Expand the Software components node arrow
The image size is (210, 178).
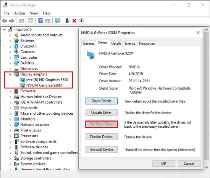[x=10, y=142]
